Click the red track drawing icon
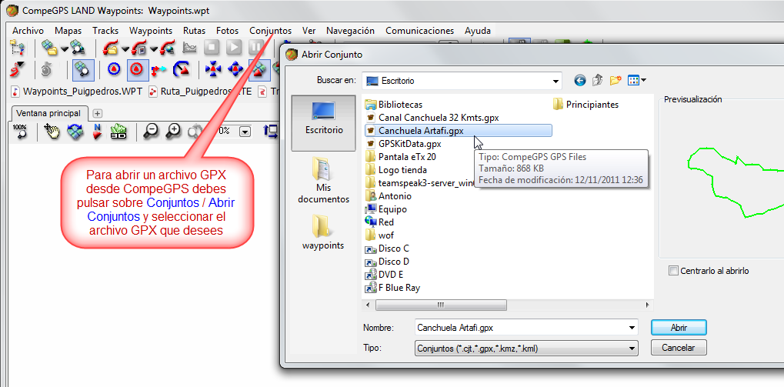Viewport: 784px width, 387px height. [17, 70]
